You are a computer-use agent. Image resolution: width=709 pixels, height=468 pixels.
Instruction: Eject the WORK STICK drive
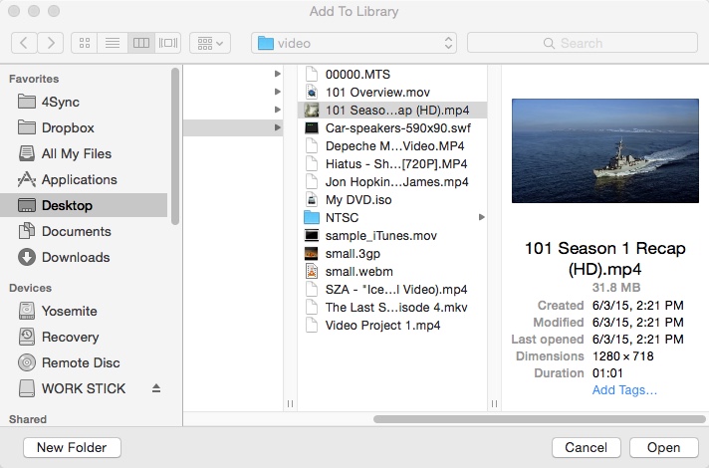point(156,388)
